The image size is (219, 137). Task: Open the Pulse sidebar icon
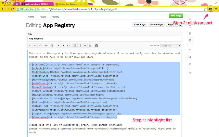coord(190,50)
